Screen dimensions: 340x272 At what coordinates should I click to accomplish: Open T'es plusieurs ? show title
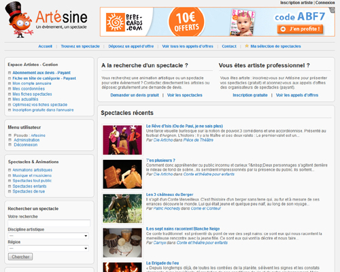(x=160, y=160)
